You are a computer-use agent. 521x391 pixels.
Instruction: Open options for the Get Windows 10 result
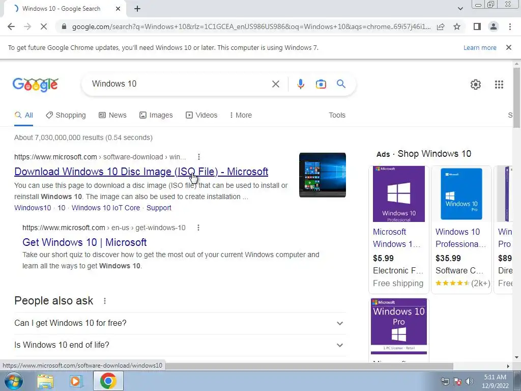click(198, 228)
